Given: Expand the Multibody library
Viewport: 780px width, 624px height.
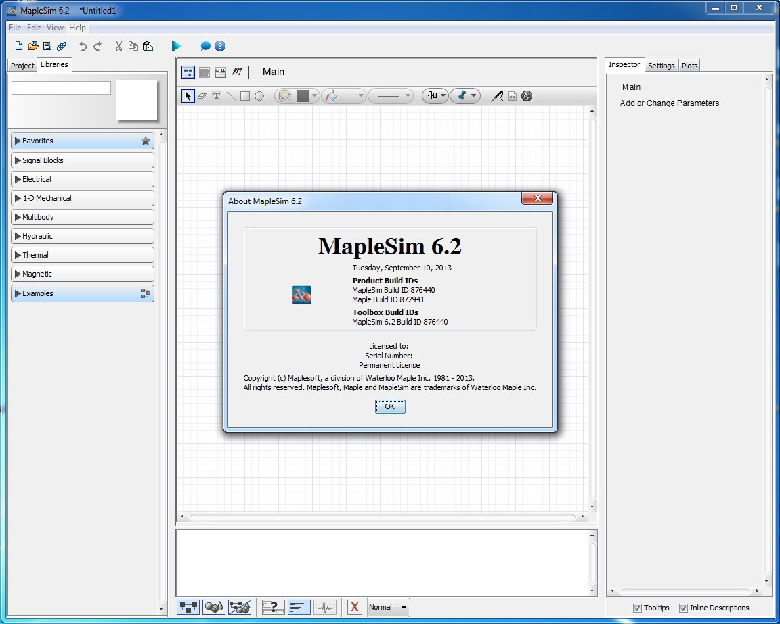Looking at the screenshot, I should (x=83, y=216).
